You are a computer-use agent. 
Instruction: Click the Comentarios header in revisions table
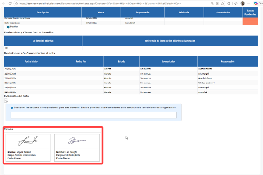168,61
